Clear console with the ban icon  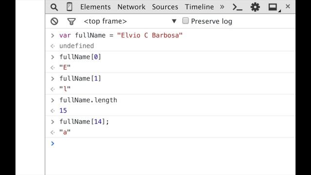click(x=54, y=21)
